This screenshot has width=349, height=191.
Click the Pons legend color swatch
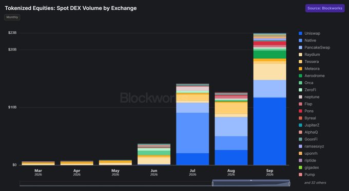(x=300, y=111)
